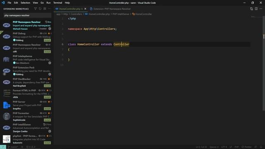Click the editor vertical scrollbar
The image size is (265, 149).
point(264,63)
